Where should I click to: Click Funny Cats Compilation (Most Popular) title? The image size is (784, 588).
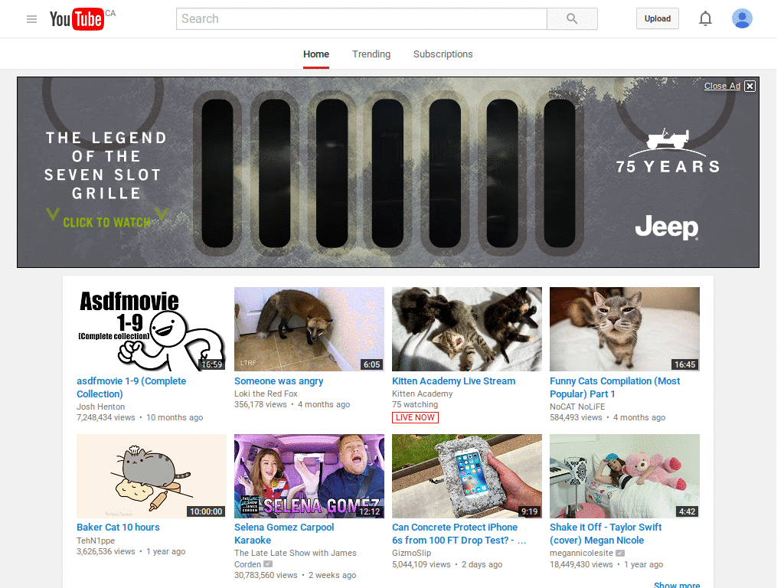(615, 387)
